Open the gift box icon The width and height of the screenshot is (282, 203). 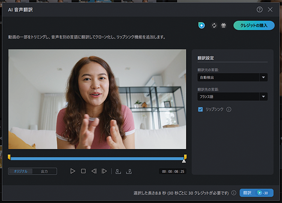click(223, 25)
